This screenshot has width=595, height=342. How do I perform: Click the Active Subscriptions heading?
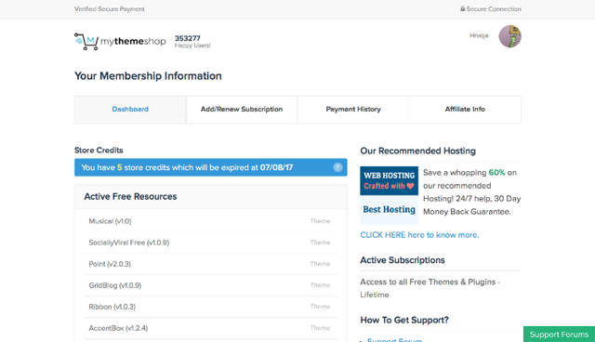403,260
